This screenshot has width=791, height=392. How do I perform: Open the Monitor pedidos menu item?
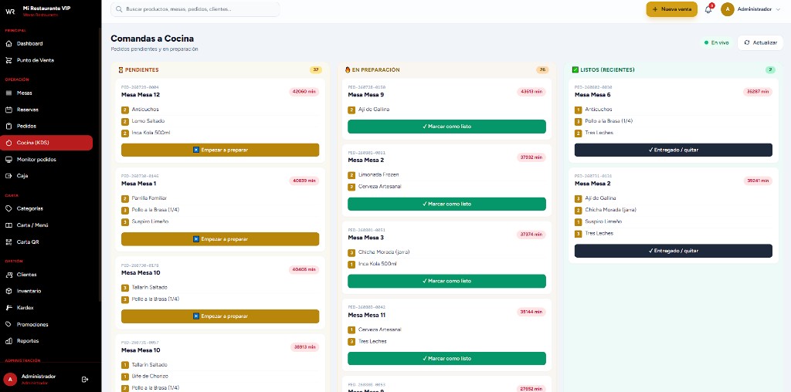coord(46,159)
